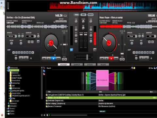Viewport: 157px width, 118px height.
Task: Switch to the SAMPLER tab
Action: [x=77, y=65]
